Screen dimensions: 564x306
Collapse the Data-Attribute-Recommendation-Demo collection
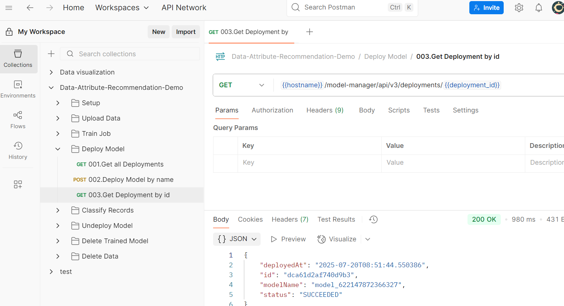coord(51,88)
